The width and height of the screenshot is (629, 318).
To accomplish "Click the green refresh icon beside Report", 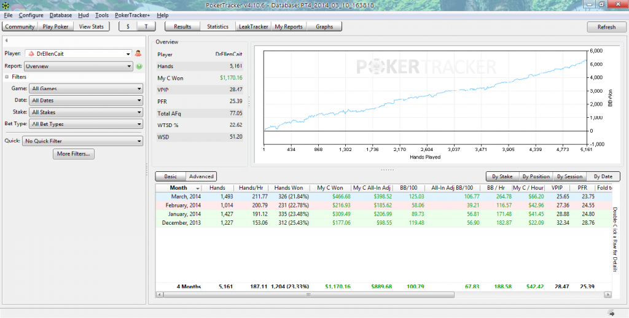I will pos(139,66).
